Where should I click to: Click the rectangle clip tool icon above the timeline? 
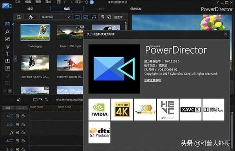point(35,100)
